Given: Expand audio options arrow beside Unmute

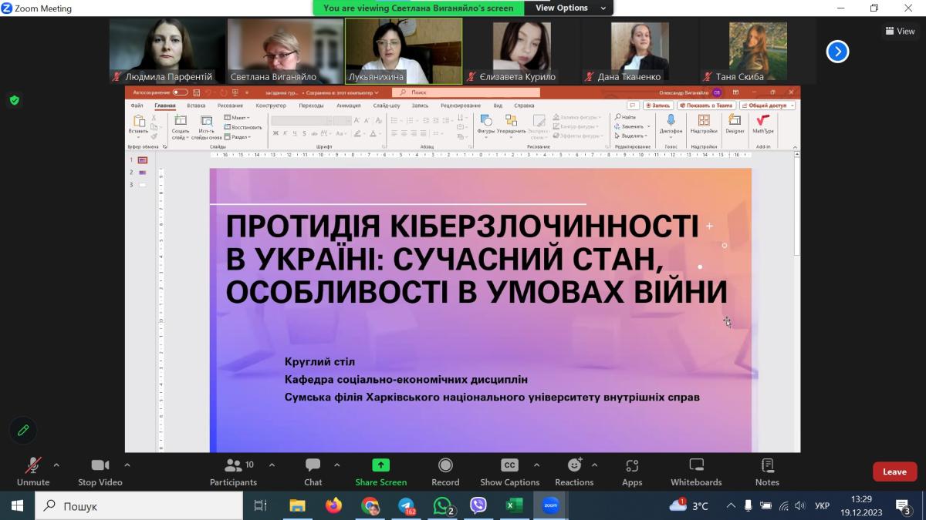Looking at the screenshot, I should (56, 465).
